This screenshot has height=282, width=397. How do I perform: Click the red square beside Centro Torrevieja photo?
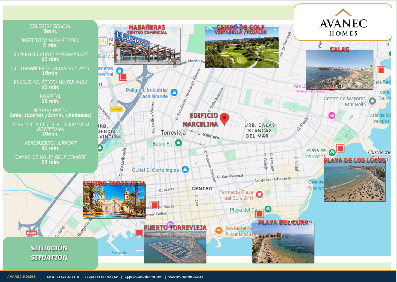coord(155,205)
